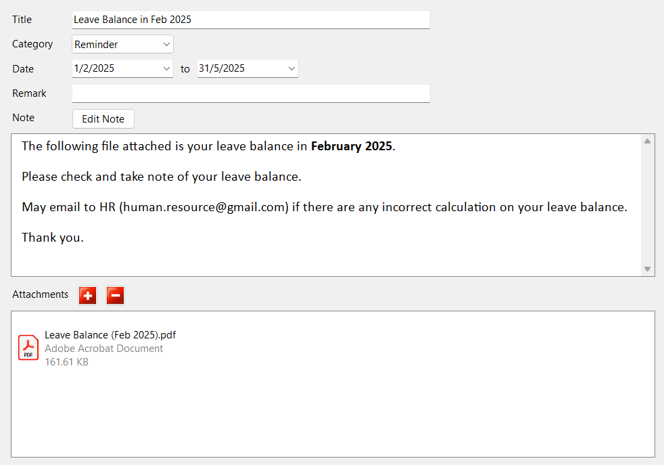Open the end date picker arrow
Screen dimensions: 664x465
pyautogui.click(x=291, y=68)
